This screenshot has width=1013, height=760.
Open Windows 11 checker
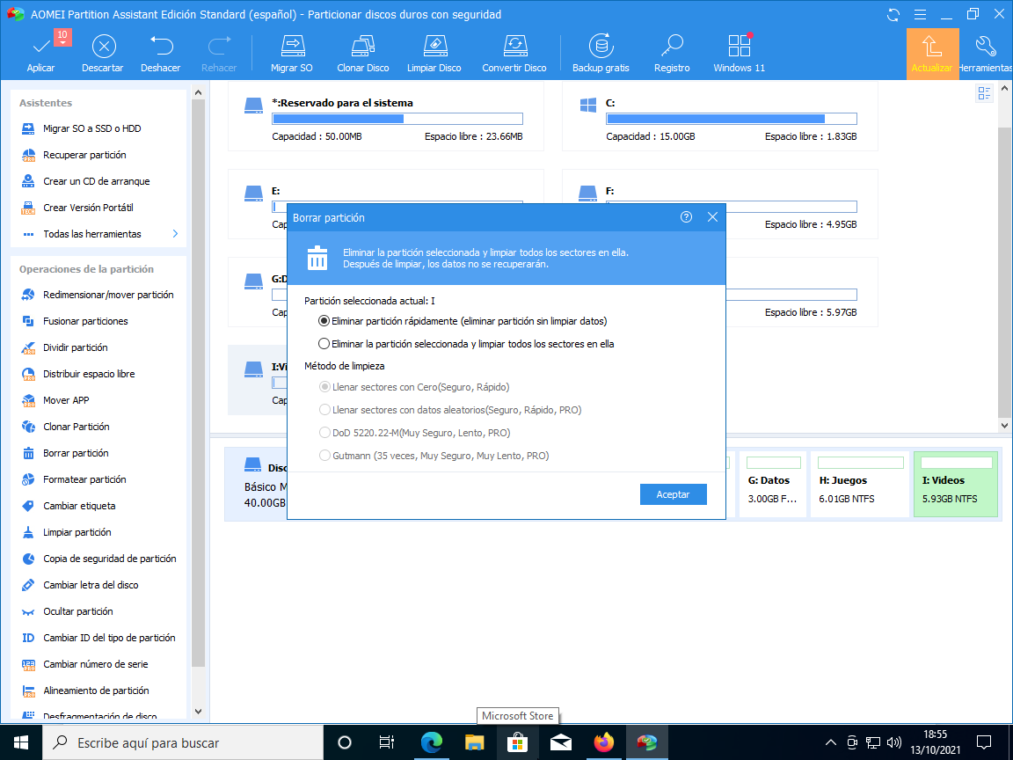click(x=739, y=54)
